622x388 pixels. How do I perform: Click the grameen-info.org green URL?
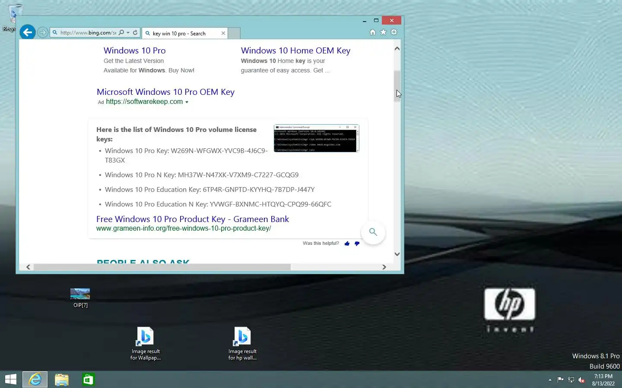pyautogui.click(x=184, y=228)
